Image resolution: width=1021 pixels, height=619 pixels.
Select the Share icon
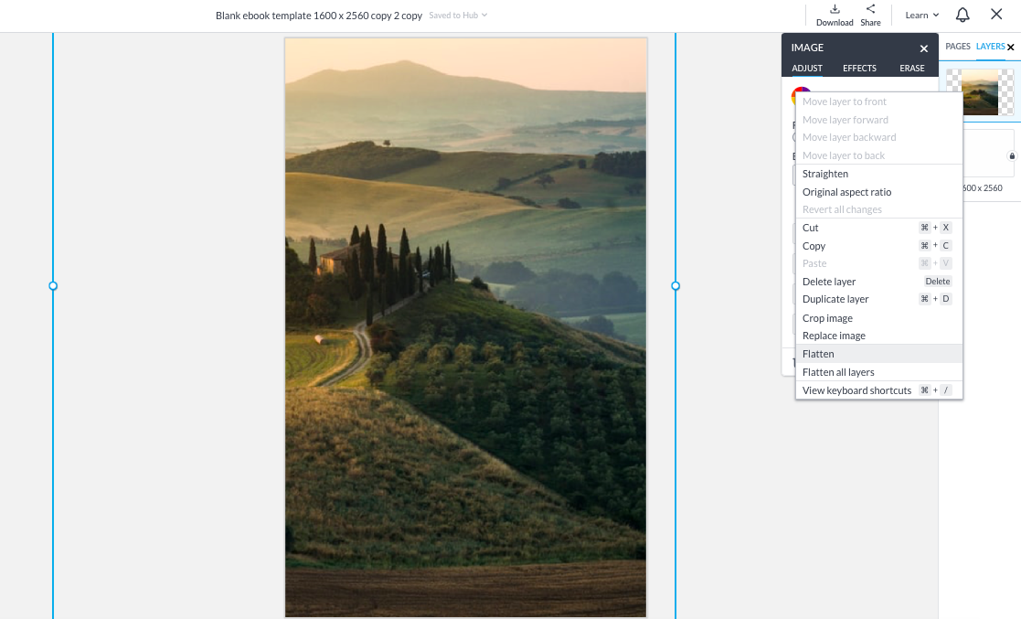click(869, 11)
